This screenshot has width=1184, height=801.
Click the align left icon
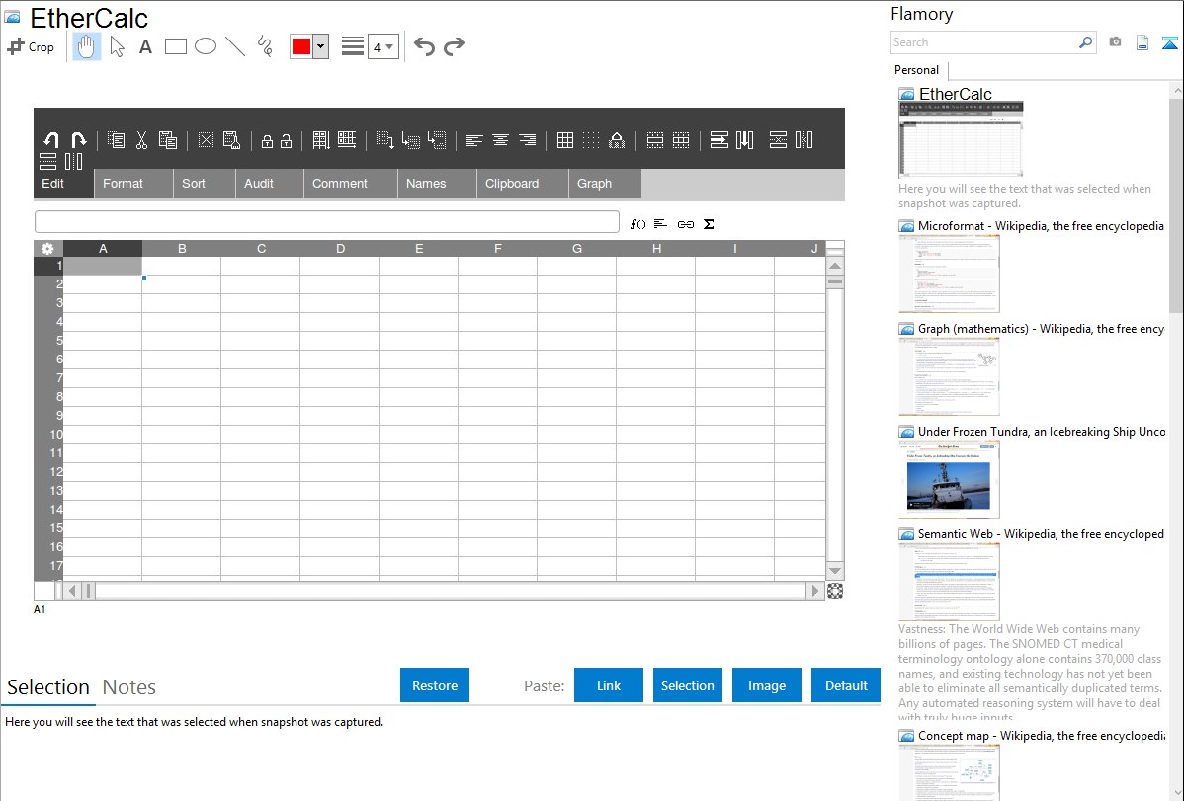(x=474, y=140)
